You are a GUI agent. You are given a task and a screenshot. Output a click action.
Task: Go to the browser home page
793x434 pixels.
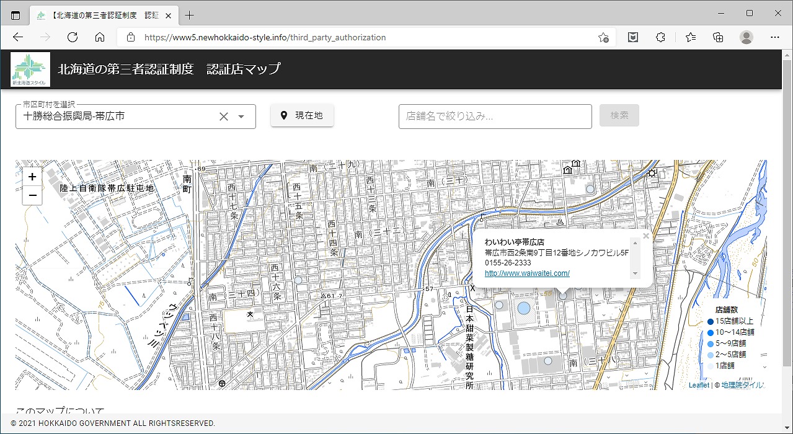click(x=100, y=37)
